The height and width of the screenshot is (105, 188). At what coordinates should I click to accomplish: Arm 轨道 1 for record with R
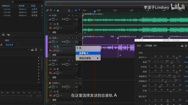point(76,16)
